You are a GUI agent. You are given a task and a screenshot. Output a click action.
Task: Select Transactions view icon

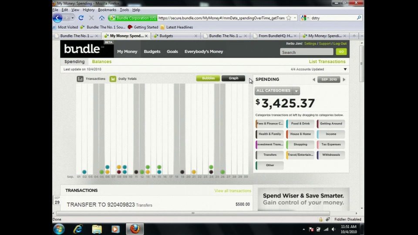[x=80, y=79]
